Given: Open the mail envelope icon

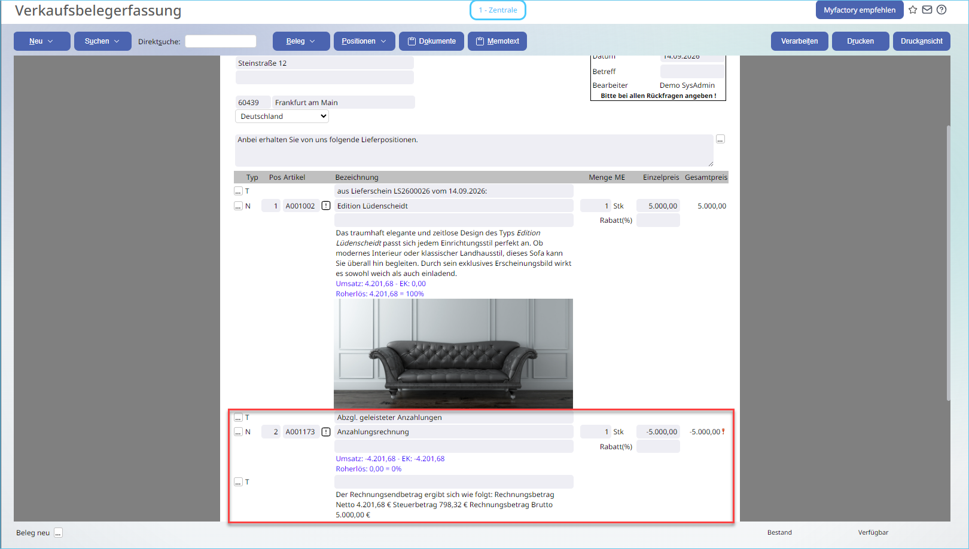Looking at the screenshot, I should 927,10.
